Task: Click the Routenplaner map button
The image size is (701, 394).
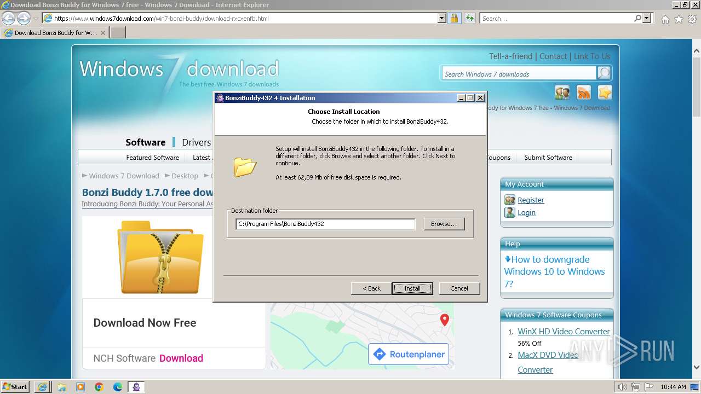Action: coord(409,355)
